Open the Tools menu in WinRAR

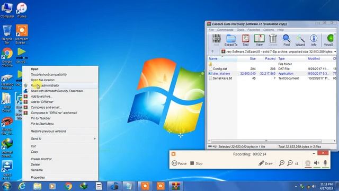tap(240, 30)
